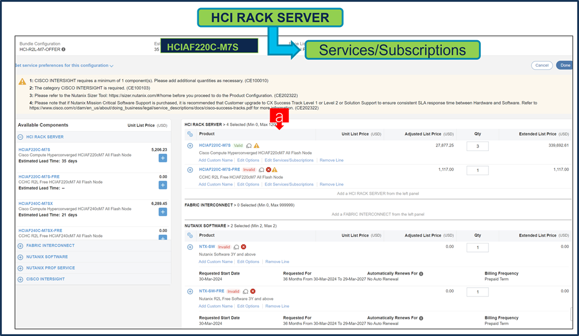Click Add Custom Name for NTX-SW-FRE

coord(216,306)
